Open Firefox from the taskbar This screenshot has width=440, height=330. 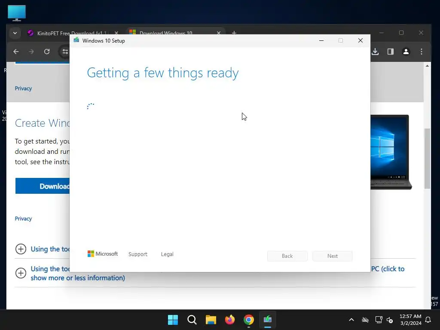(230, 320)
